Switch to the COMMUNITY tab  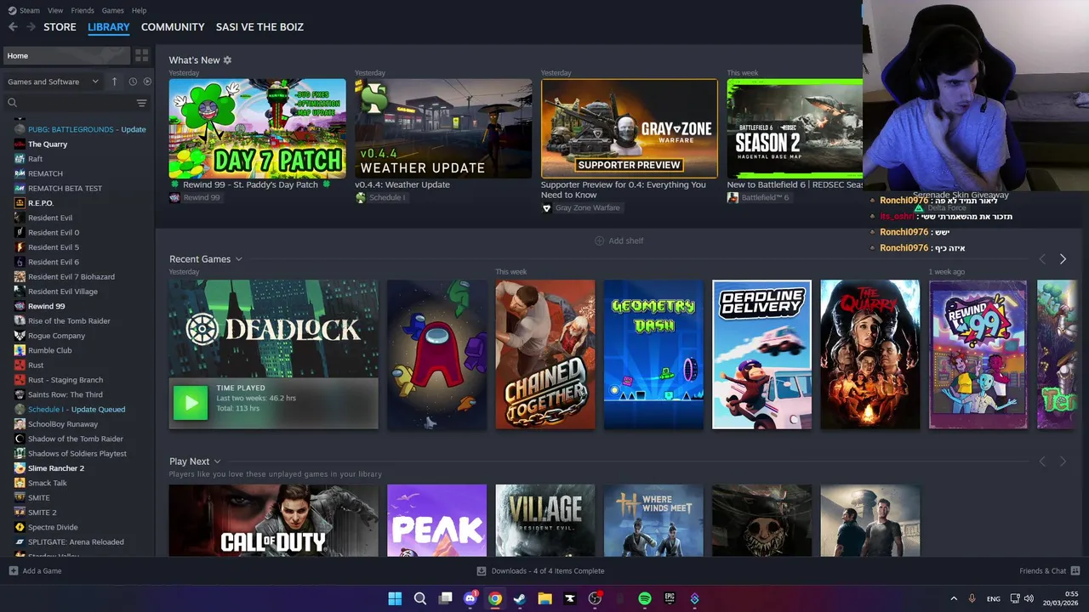(173, 27)
